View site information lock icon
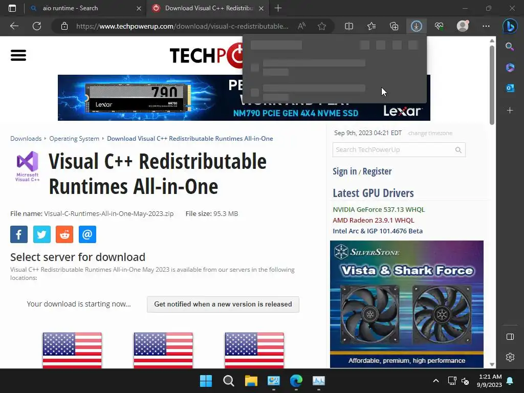Image resolution: width=524 pixels, height=393 pixels. coord(64,26)
